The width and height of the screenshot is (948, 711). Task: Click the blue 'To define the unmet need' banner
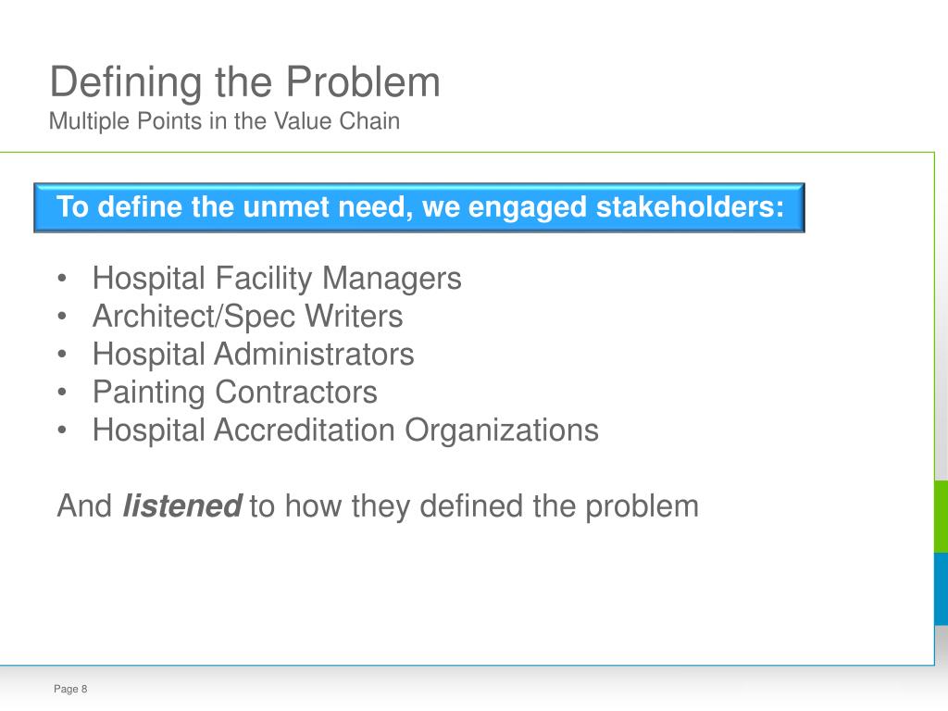419,207
